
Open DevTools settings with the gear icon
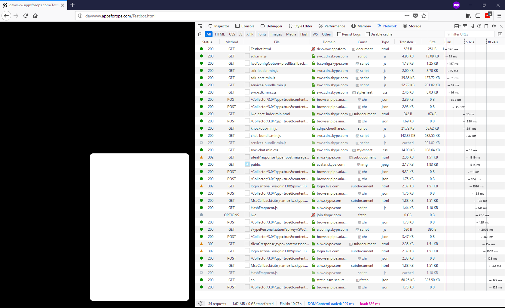[x=479, y=26]
